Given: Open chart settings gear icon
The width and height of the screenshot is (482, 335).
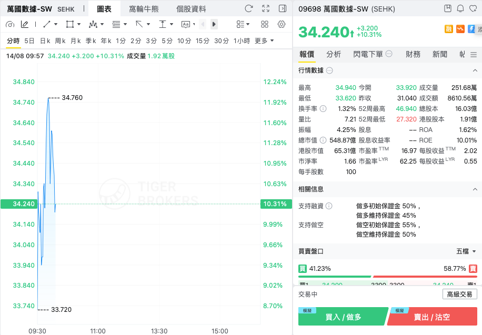Looking at the screenshot, I should pos(282,24).
